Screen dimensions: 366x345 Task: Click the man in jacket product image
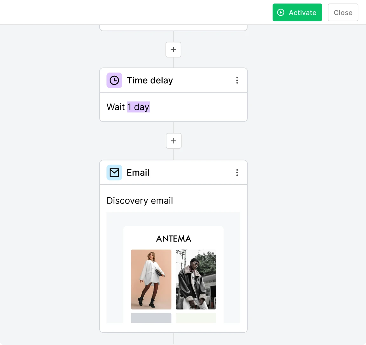(x=196, y=279)
